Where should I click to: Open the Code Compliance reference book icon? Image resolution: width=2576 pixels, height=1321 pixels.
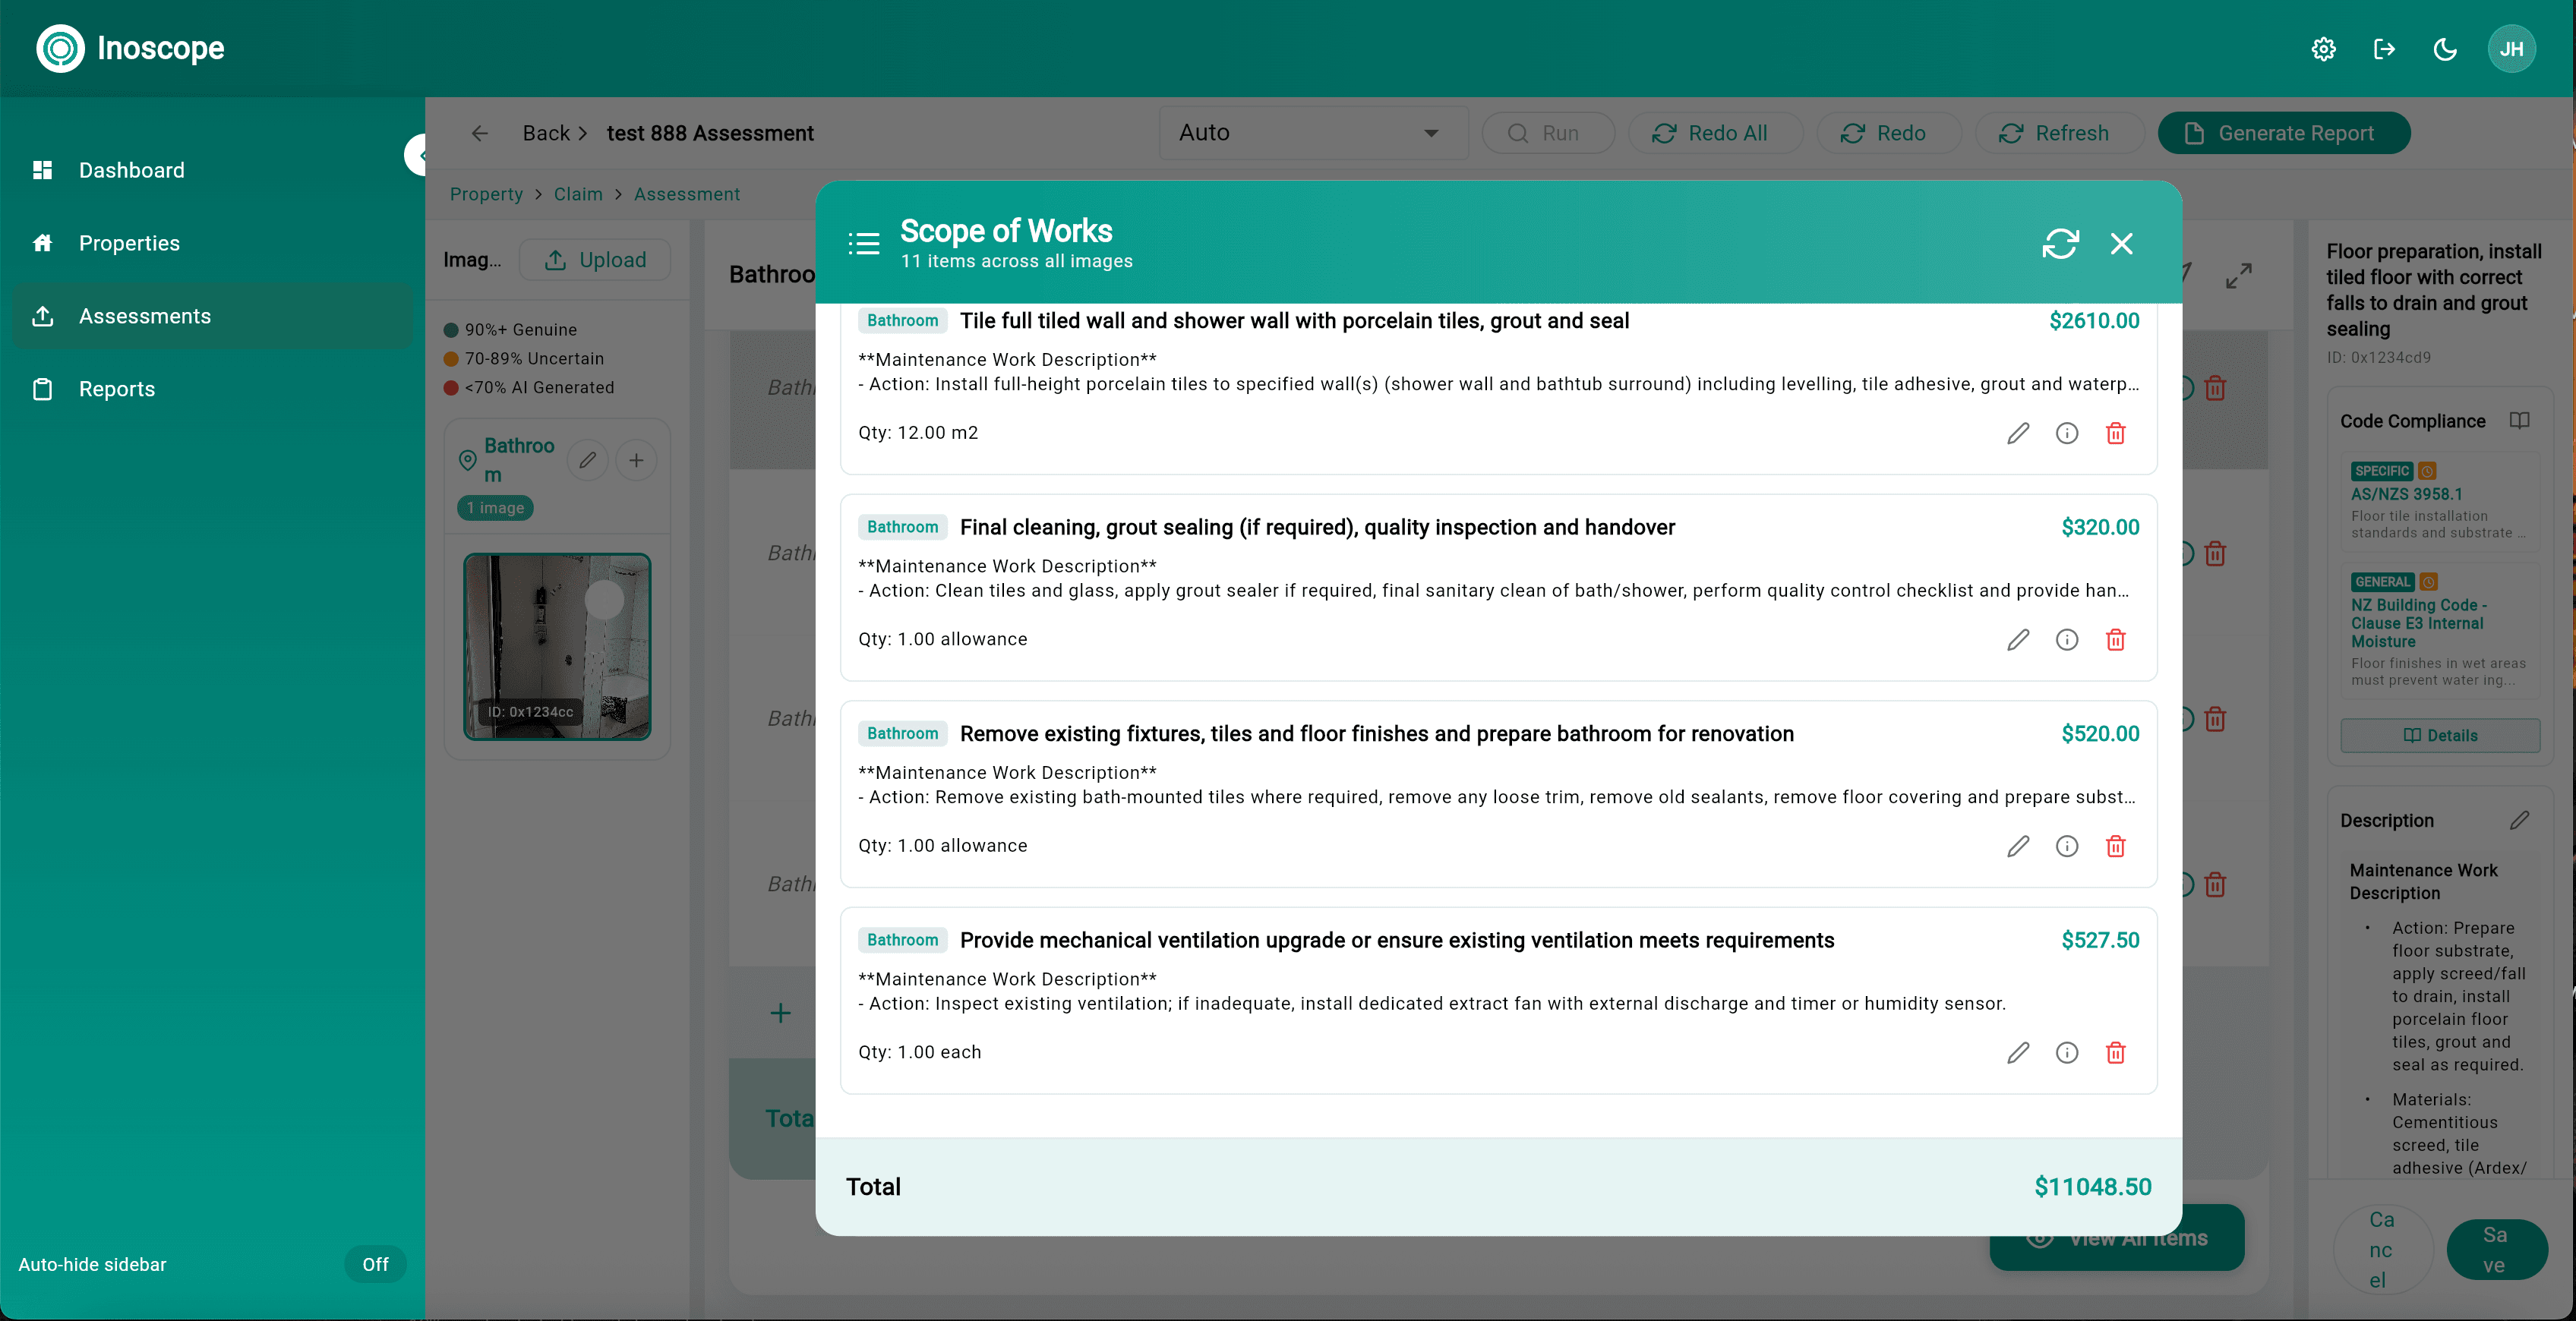tap(2521, 420)
